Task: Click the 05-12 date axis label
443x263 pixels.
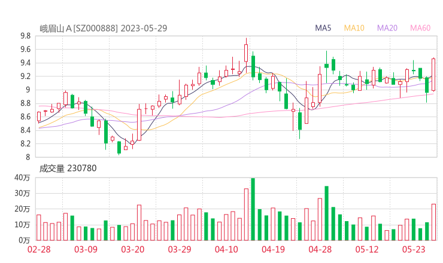Action: [367, 249]
